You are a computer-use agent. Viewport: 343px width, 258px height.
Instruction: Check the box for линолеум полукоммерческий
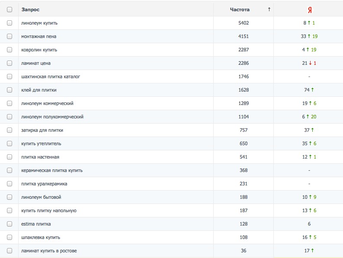point(10,117)
